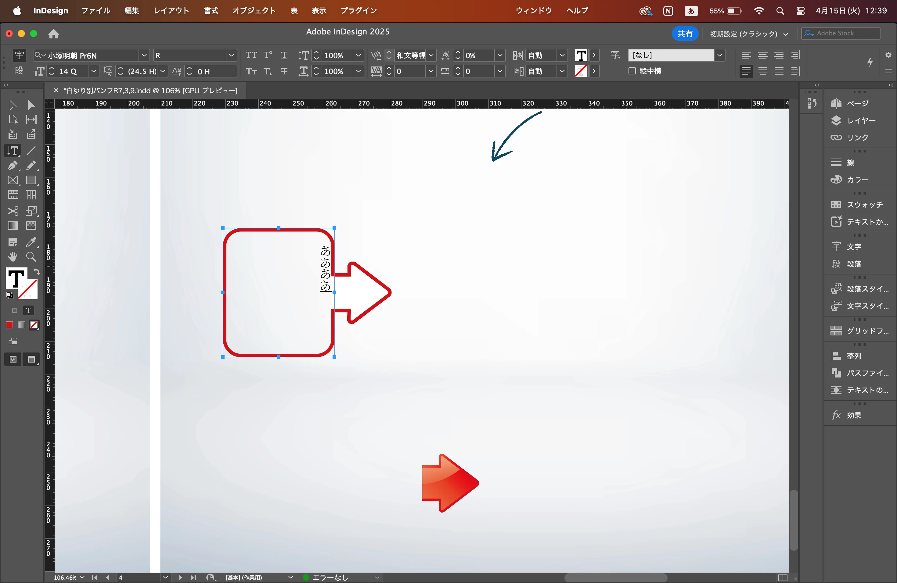Enable the 縦中横 checkbox
This screenshot has height=583, width=897.
pyautogui.click(x=632, y=71)
